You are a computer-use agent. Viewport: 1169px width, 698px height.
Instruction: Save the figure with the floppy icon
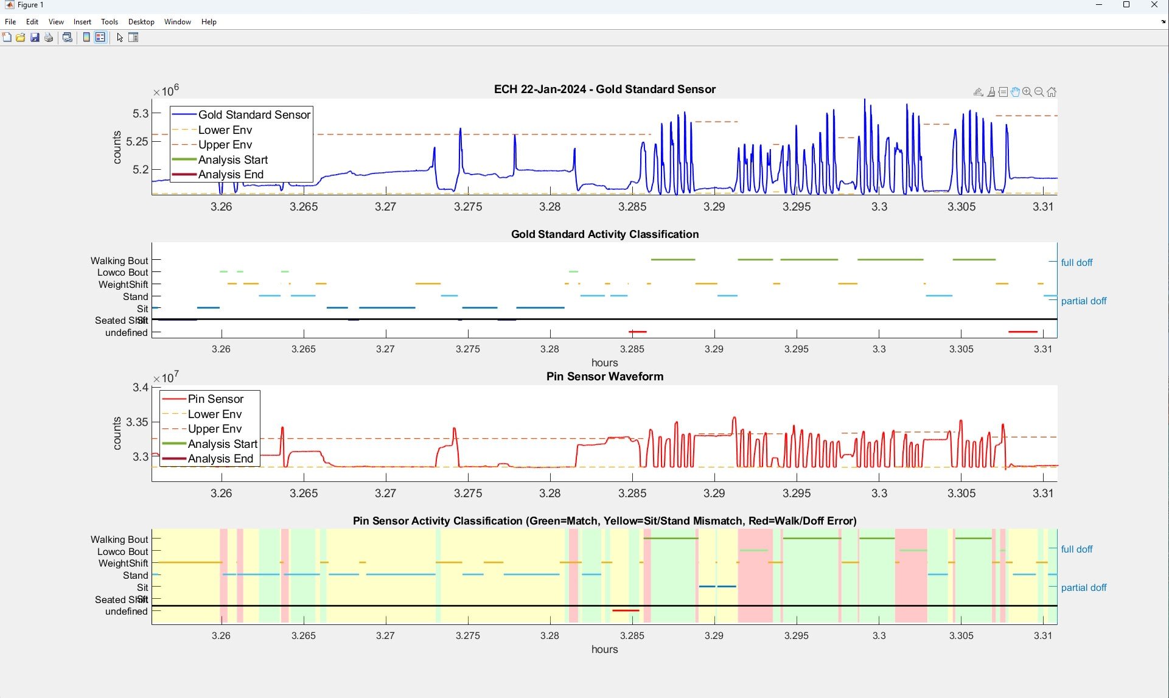click(x=35, y=38)
